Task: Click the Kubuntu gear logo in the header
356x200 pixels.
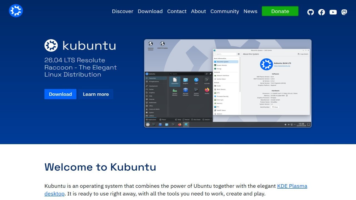Action: [x=16, y=11]
